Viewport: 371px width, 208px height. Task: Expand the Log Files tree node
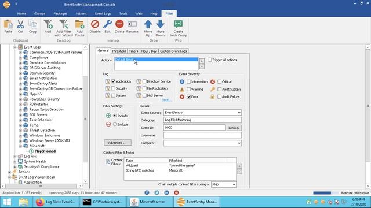point(15,157)
